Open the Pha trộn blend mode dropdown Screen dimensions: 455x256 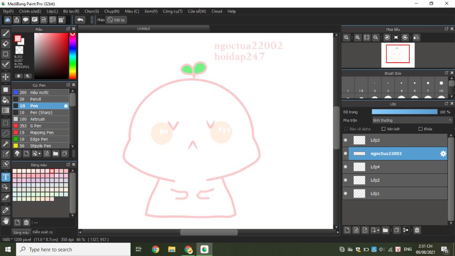point(412,120)
